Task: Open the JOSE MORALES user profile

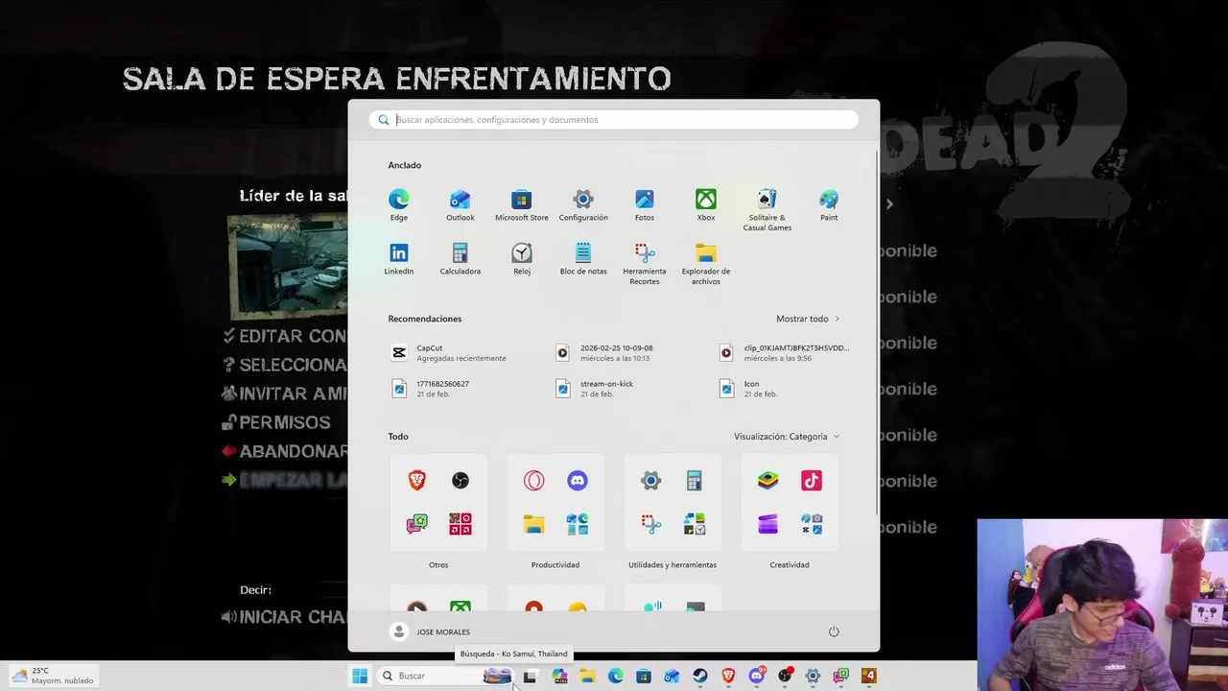Action: [431, 631]
